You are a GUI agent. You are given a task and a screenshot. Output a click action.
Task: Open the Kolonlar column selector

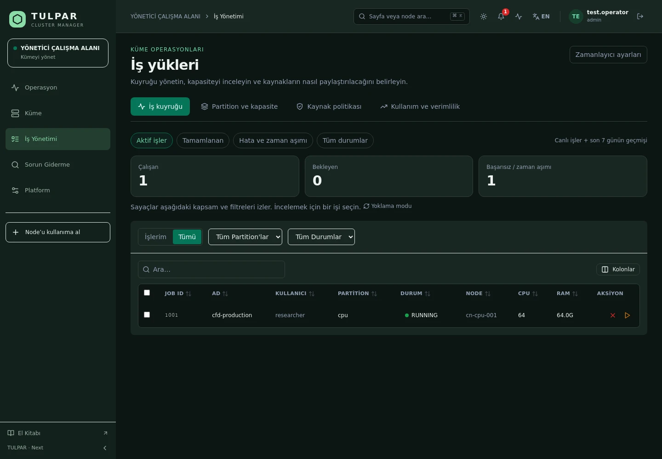click(x=618, y=269)
